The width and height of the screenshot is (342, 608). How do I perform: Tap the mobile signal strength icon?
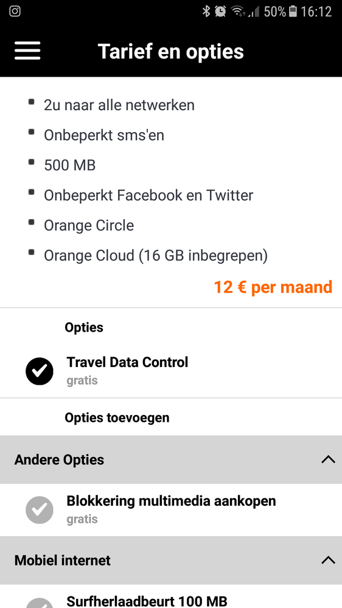254,12
